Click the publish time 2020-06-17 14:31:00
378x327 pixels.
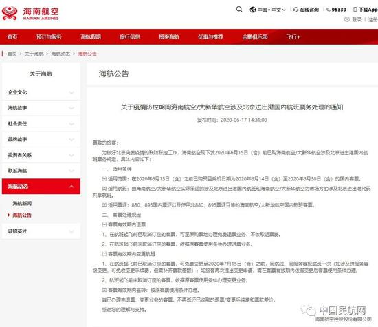tap(232, 120)
